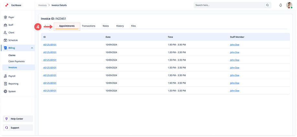
Task: Click the Reporting icon in sidebar
Action: 5,84
